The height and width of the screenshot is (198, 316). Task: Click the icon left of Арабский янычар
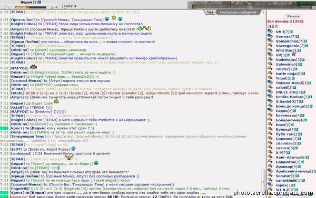pos(270,171)
